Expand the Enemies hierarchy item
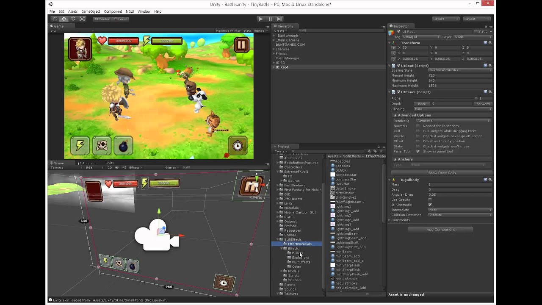This screenshot has width=542, height=305. point(274,49)
